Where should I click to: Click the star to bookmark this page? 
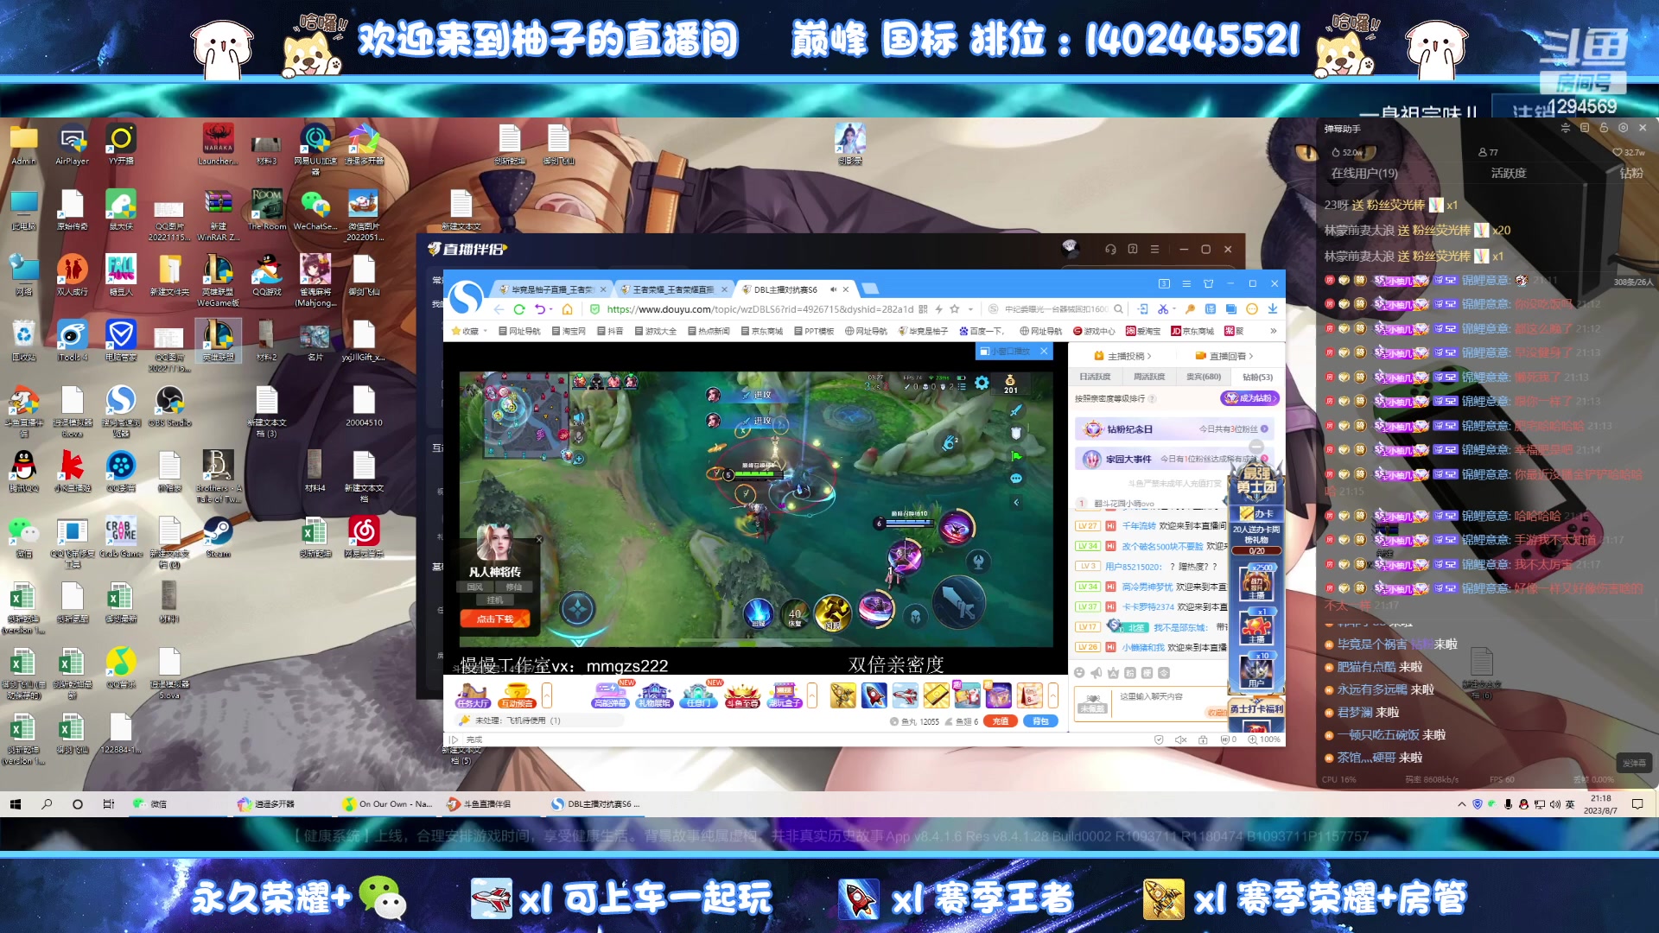click(x=955, y=309)
